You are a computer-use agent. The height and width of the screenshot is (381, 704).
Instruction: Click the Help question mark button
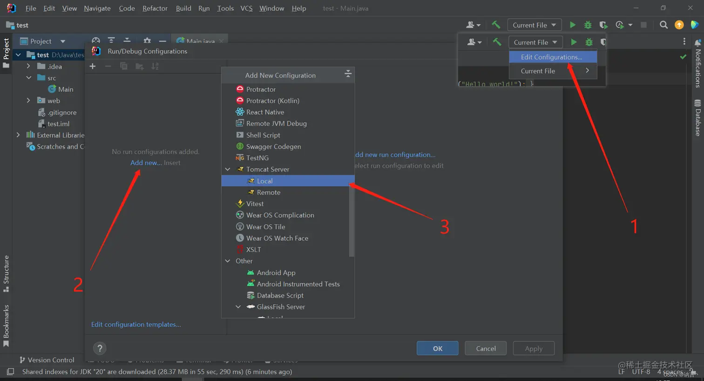[100, 348]
